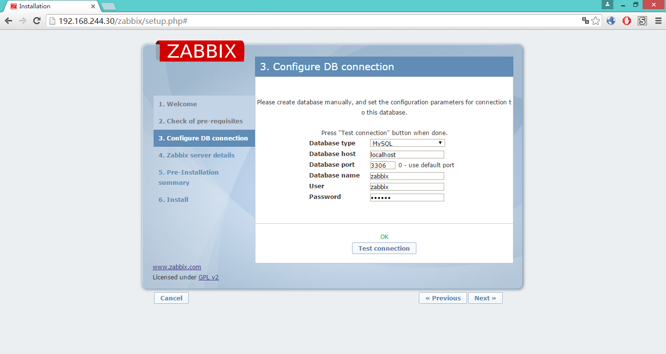The image size is (666, 354).
Task: Click the ZABBIX logo
Action: (x=201, y=51)
